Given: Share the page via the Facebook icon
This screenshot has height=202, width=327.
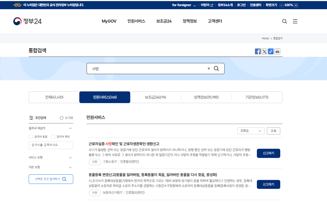Looking at the screenshot, I should pos(257,51).
